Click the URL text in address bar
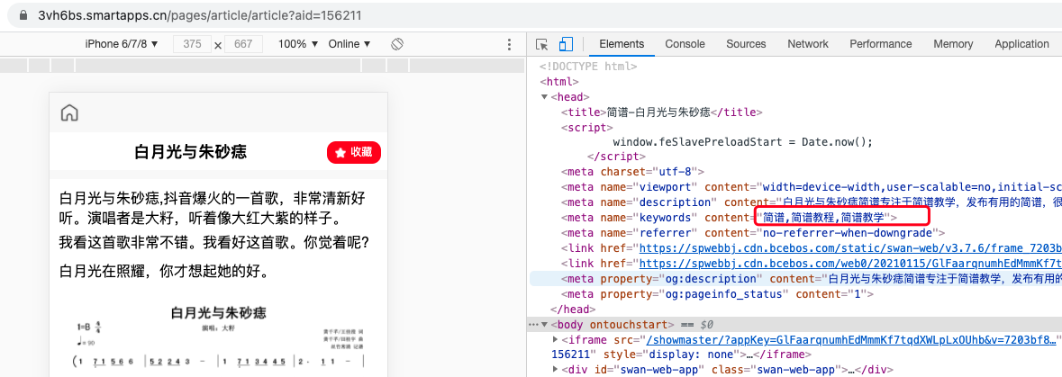The image size is (1062, 377). (x=199, y=14)
